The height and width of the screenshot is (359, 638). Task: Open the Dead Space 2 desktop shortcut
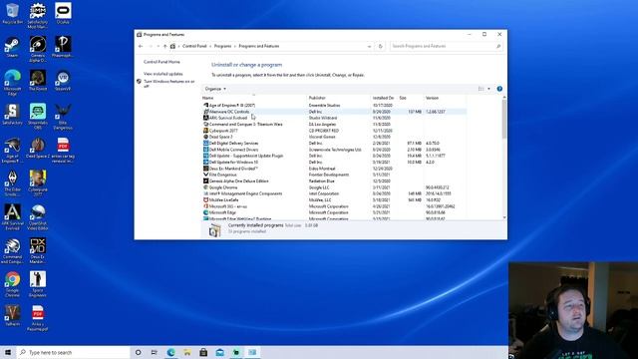pos(38,149)
